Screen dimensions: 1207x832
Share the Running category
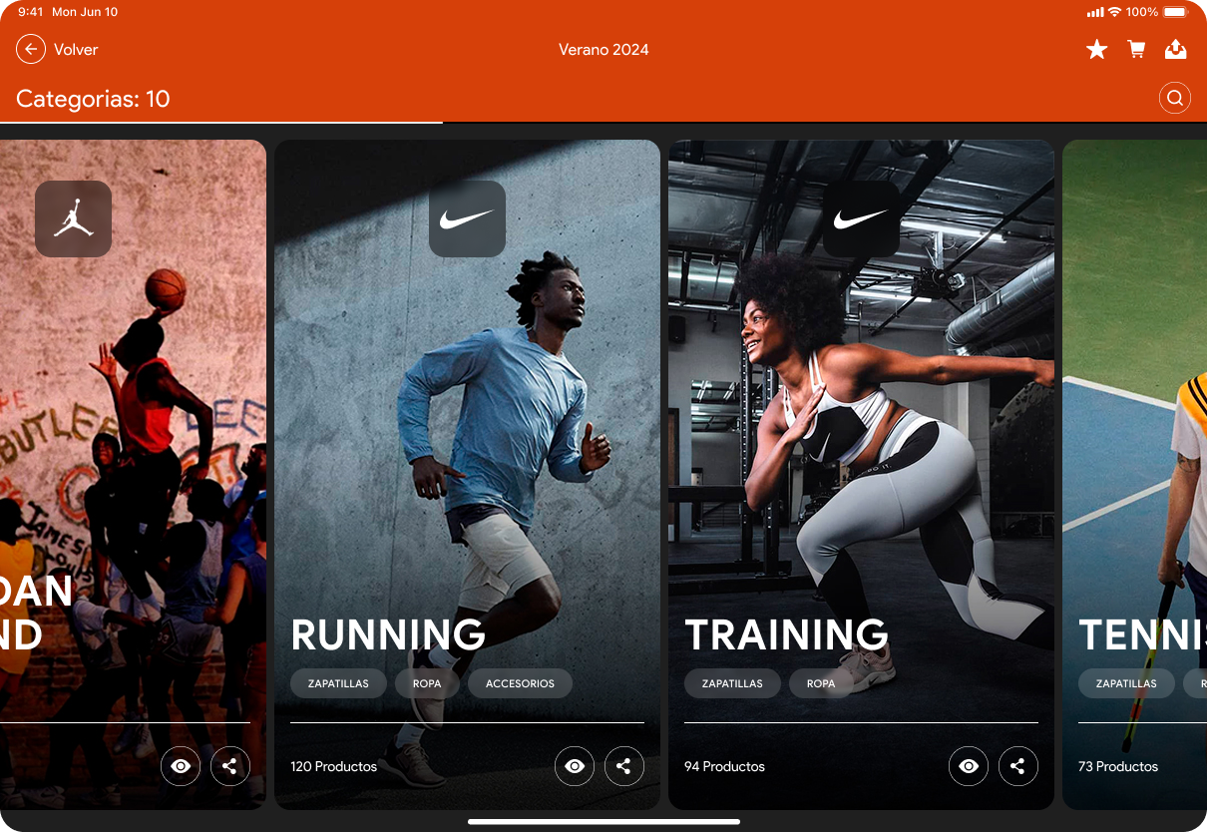point(624,766)
